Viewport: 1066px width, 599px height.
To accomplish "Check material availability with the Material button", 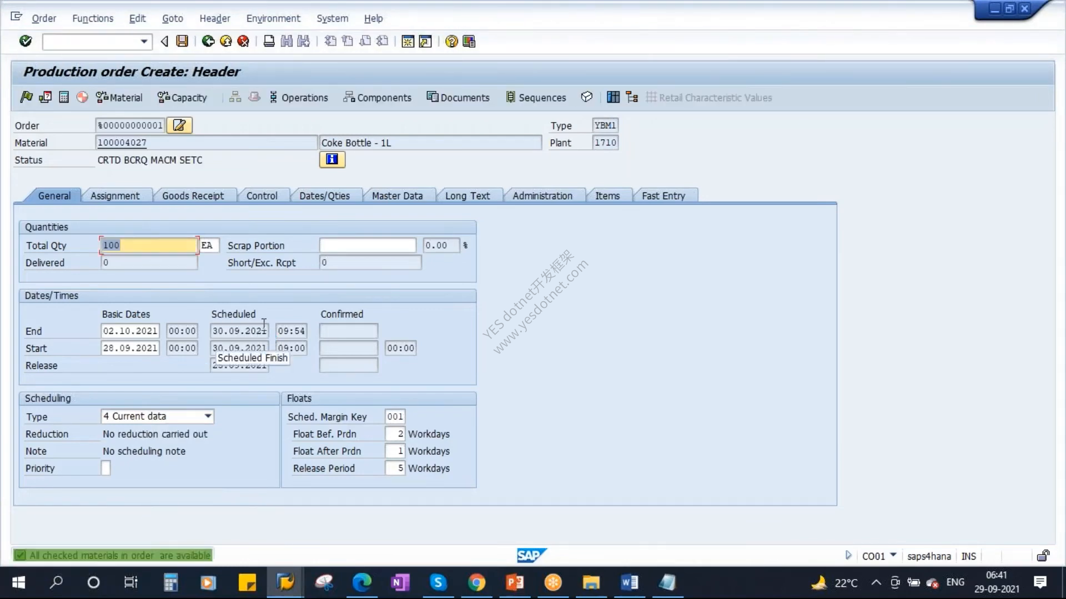I will pyautogui.click(x=119, y=98).
